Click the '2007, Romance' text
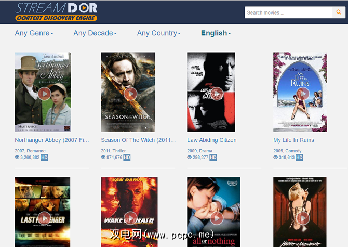The height and width of the screenshot is (247, 348). point(30,151)
